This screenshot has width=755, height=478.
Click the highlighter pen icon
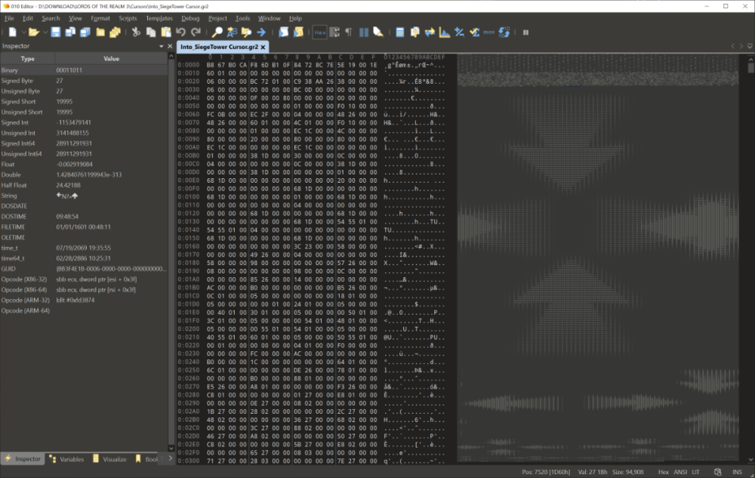coord(378,32)
